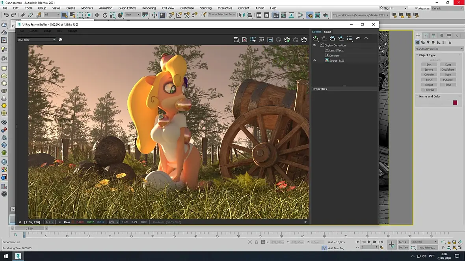Viewport: 465px width, 261px height.
Task: Click the Sphere primitive button
Action: pos(429,70)
